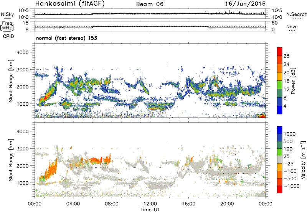Click the 'Slant Range [km]' label of power panel
Screen dimensions: 307x212
[11, 81]
